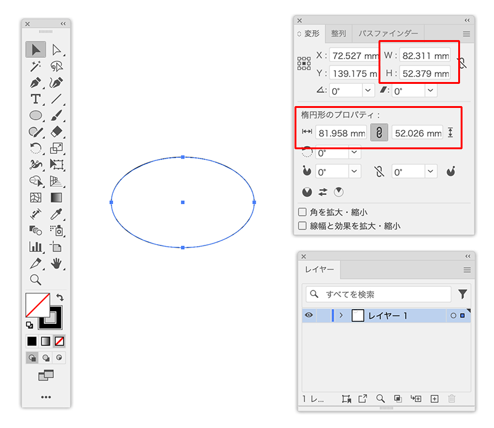Screen dimensions: 494x428
Task: Select the Rotate tool
Action: [x=35, y=149]
